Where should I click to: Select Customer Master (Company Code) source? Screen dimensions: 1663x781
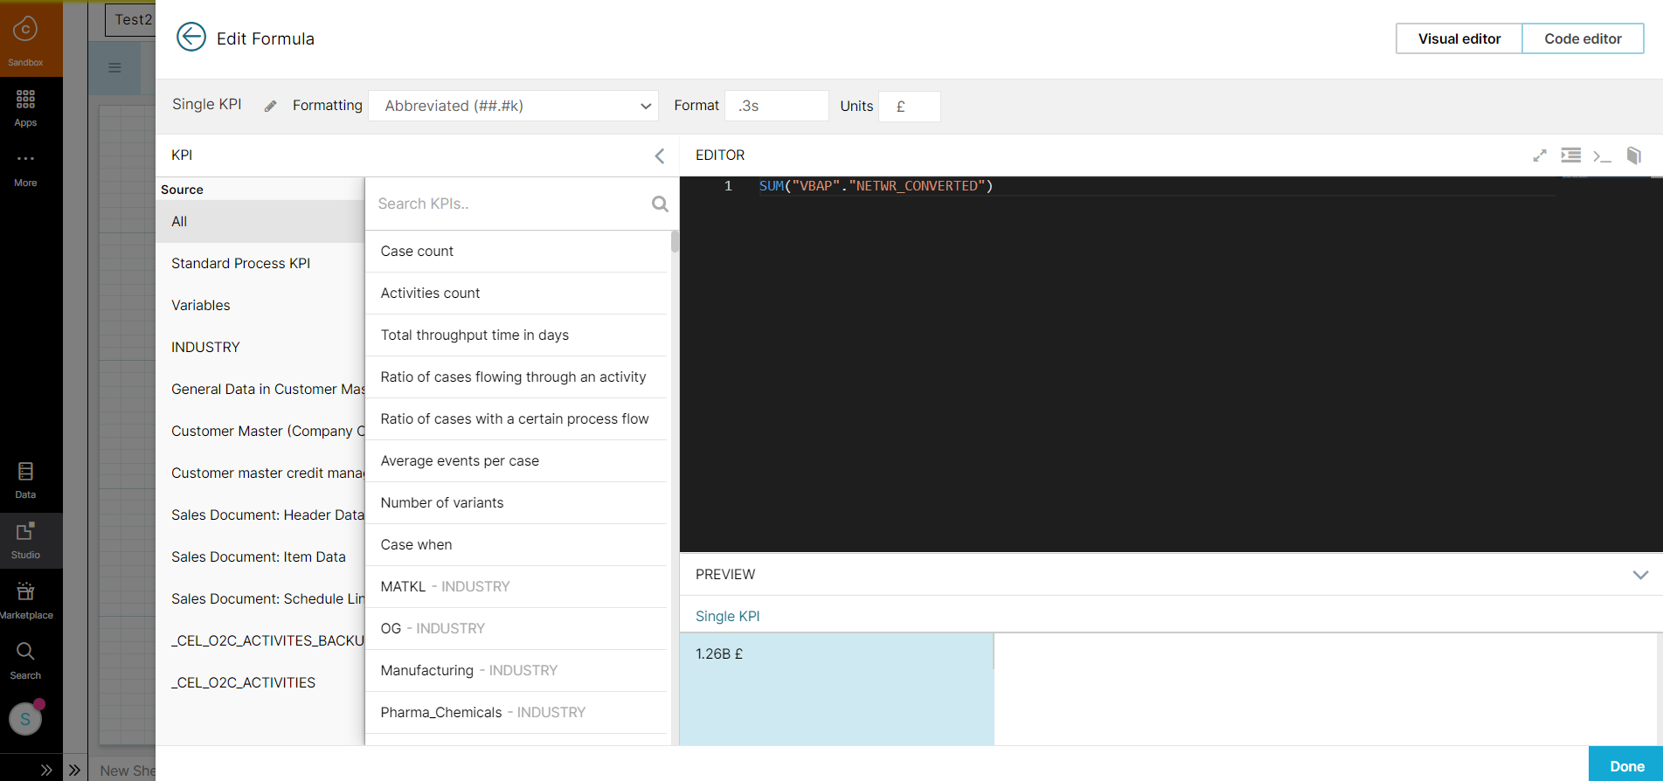(260, 431)
